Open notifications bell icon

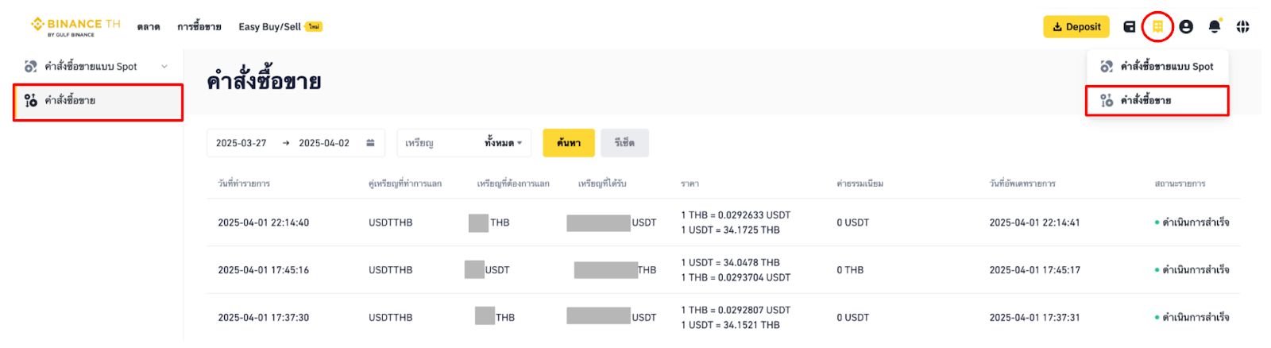click(x=1215, y=27)
